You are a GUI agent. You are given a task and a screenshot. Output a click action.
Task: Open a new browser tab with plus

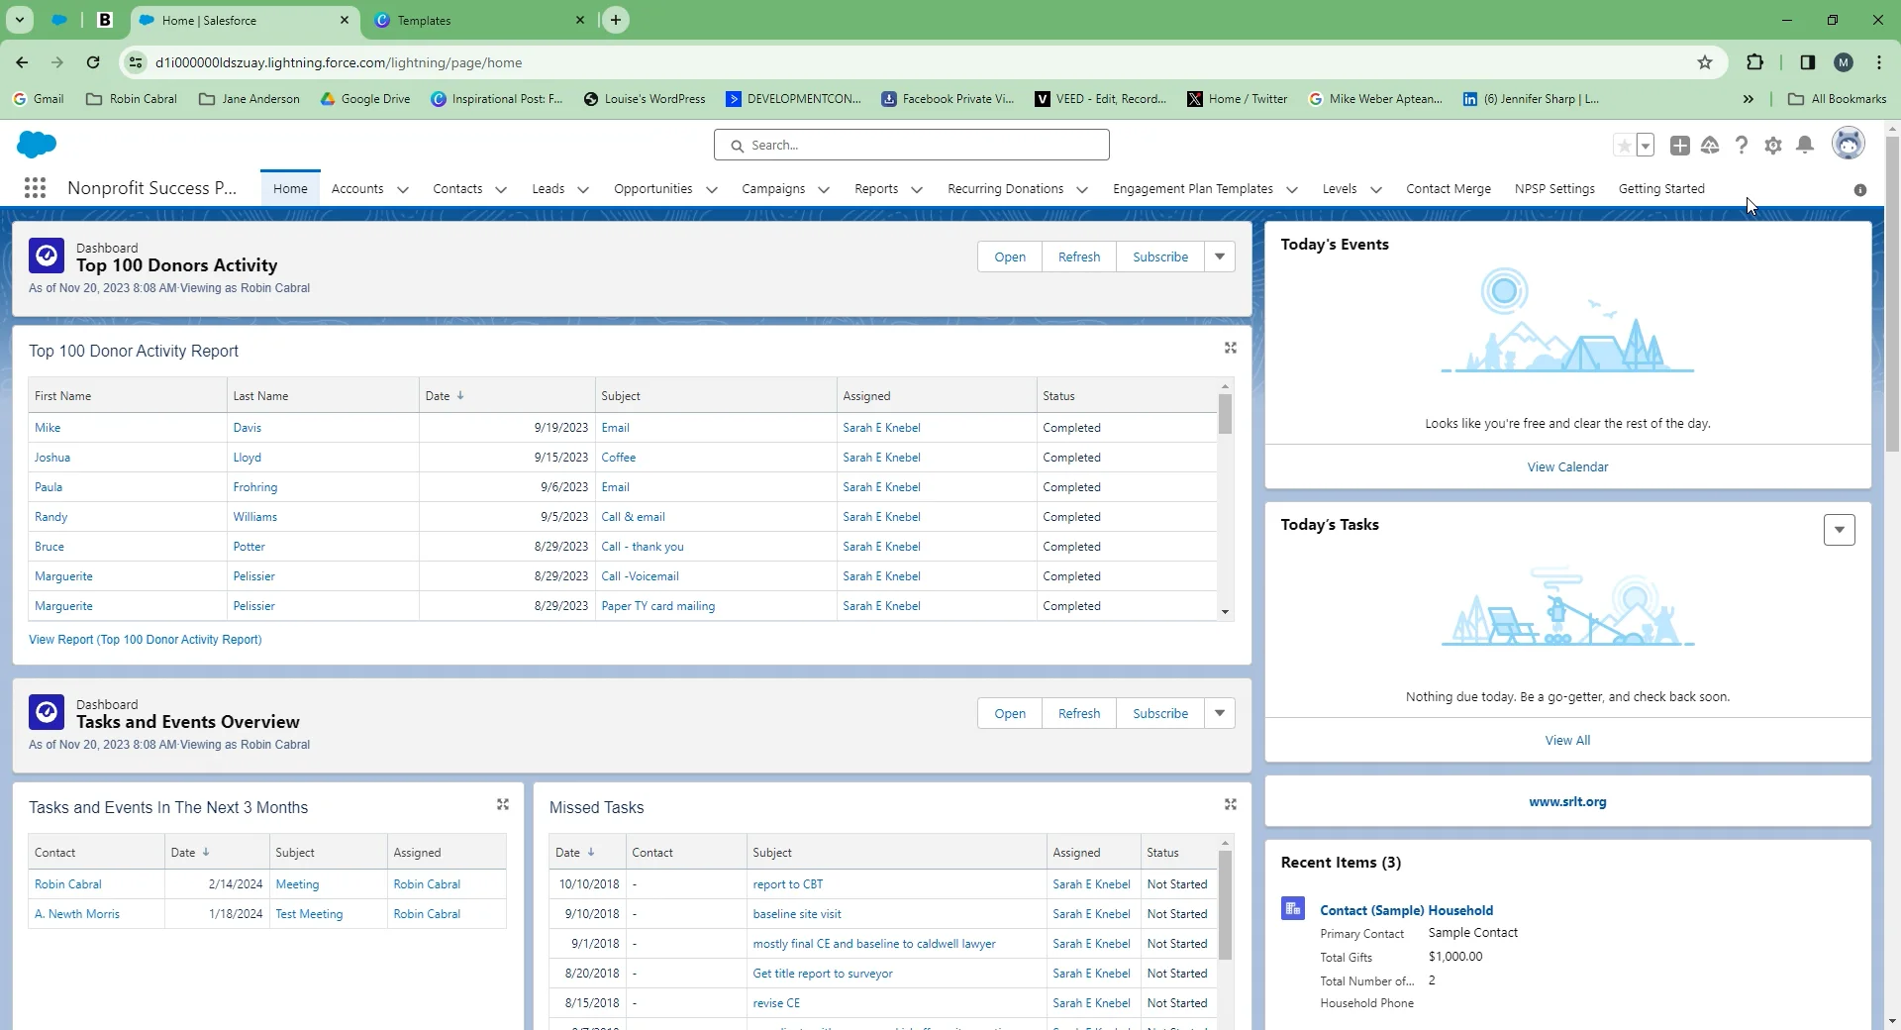point(616,20)
